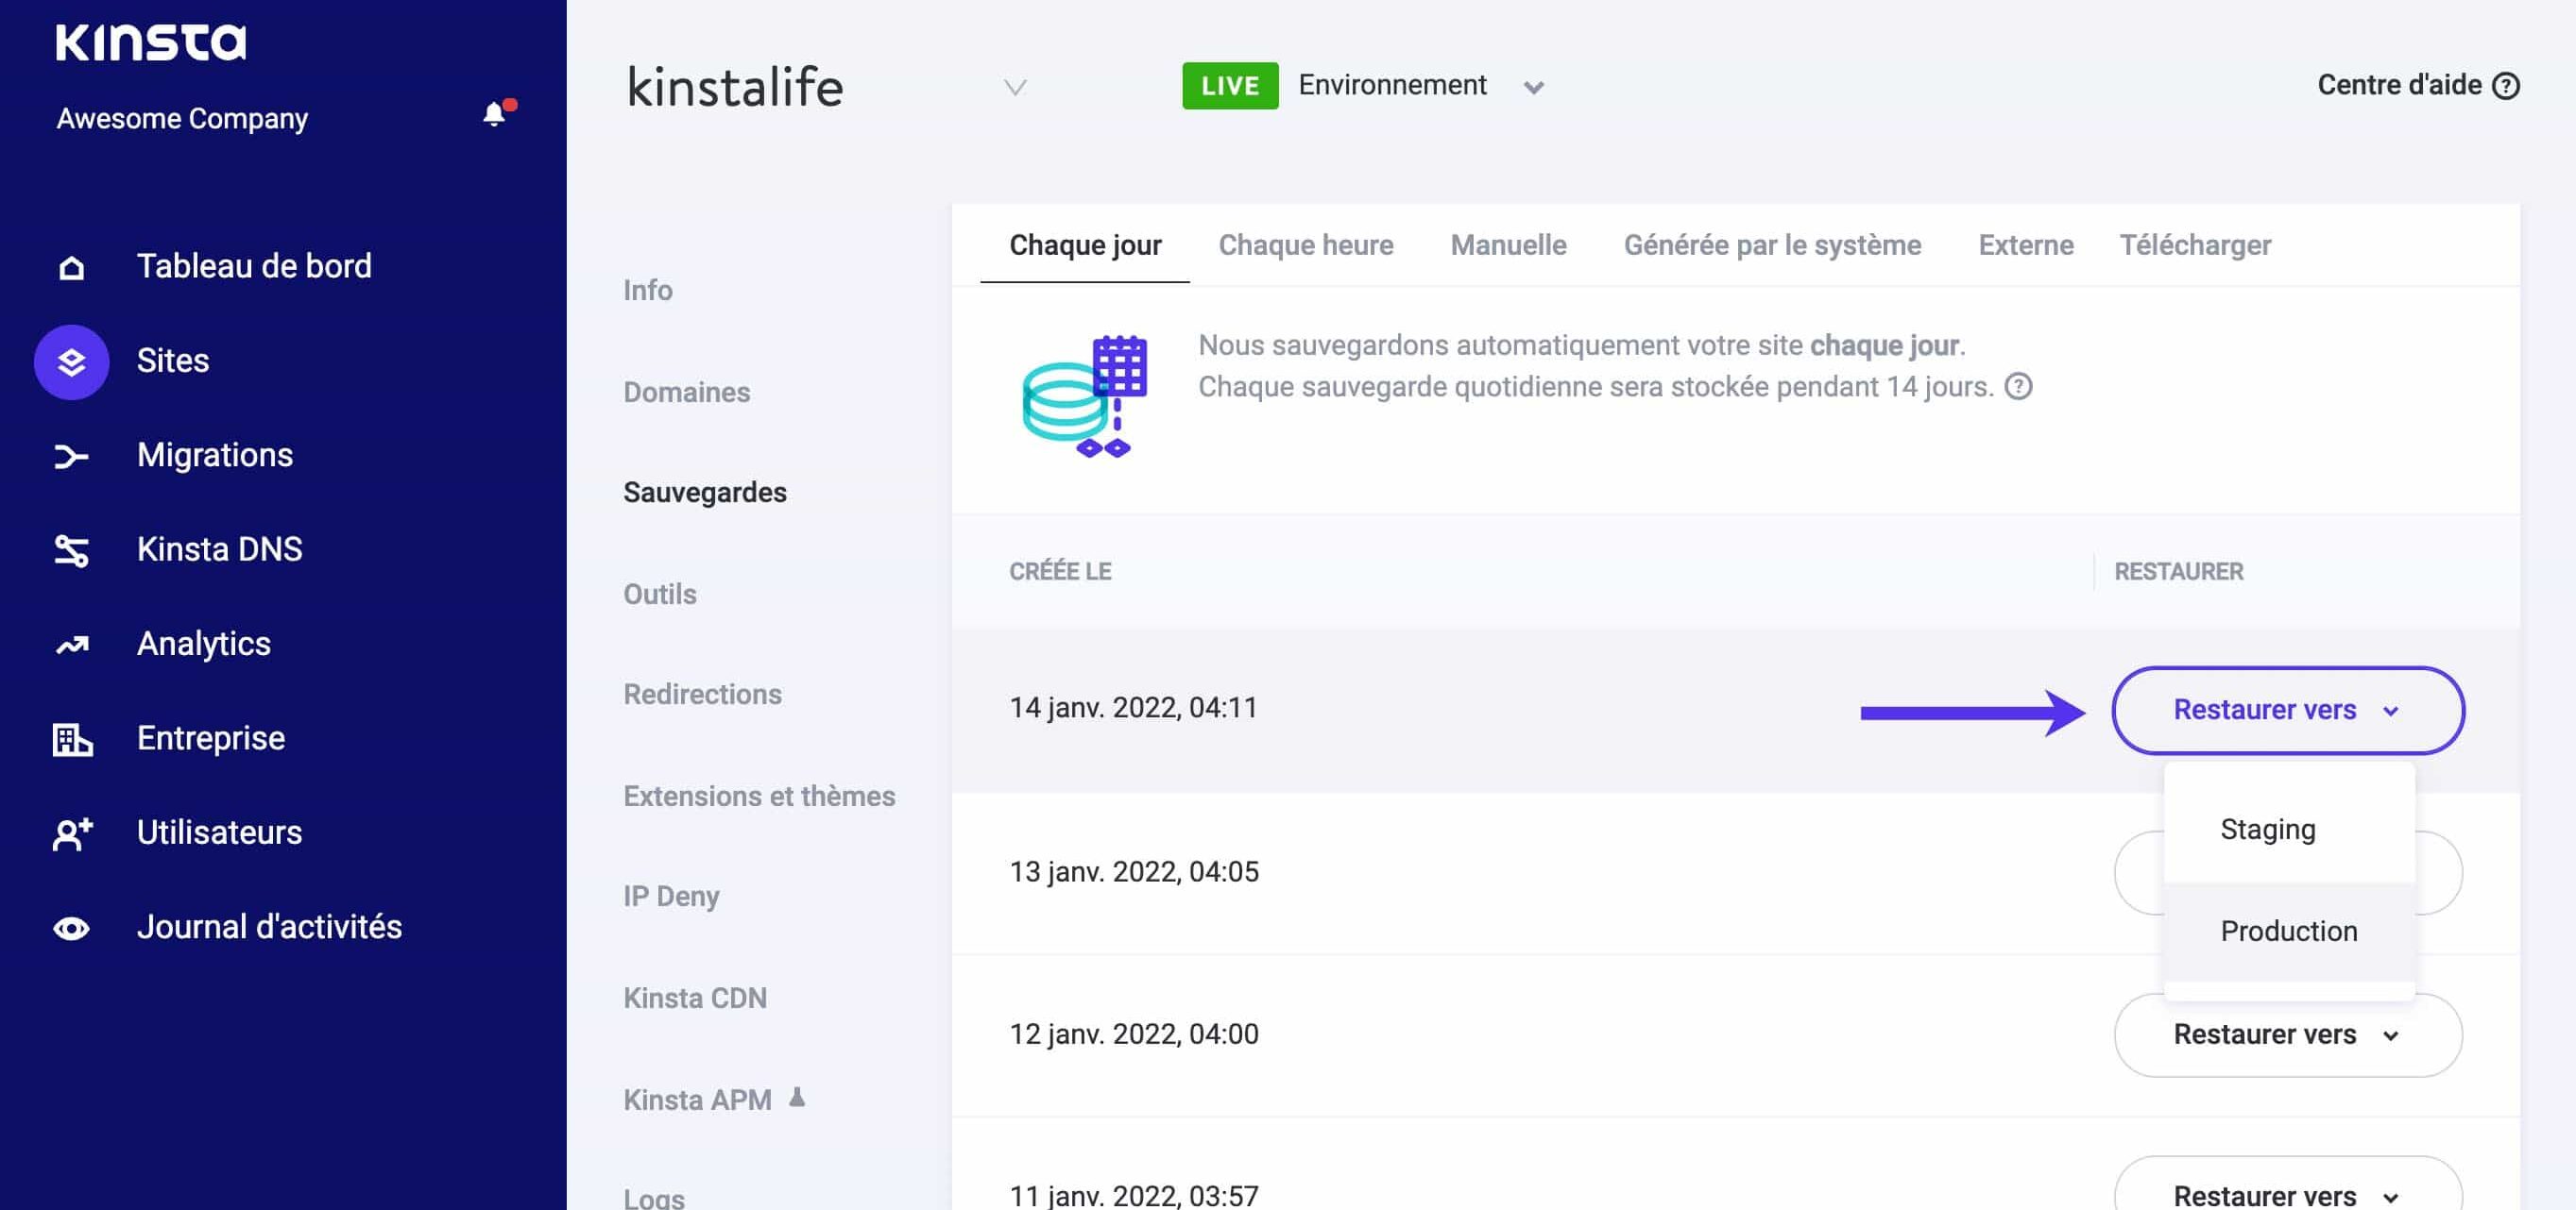Viewport: 2576px width, 1210px height.
Task: Click the green LIVE badge
Action: (1229, 85)
